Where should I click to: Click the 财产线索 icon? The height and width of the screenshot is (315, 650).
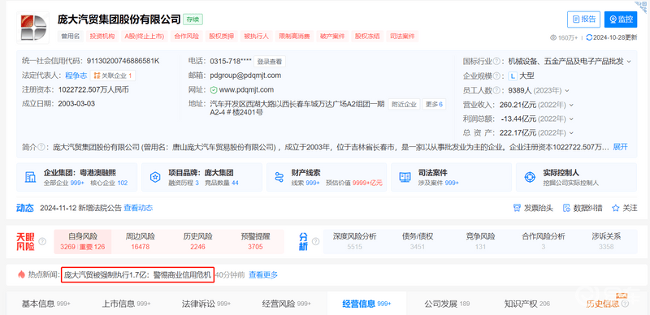click(279, 177)
